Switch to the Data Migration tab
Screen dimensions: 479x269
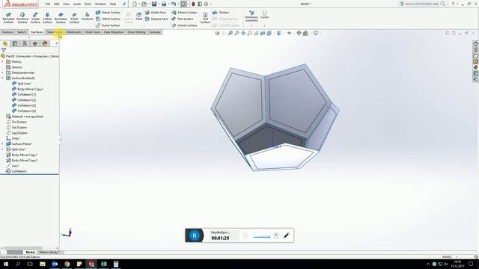(114, 32)
